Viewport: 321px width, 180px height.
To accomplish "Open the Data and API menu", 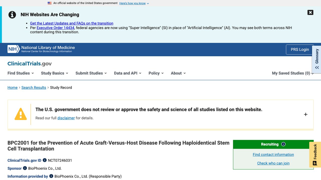I will click(x=128, y=73).
